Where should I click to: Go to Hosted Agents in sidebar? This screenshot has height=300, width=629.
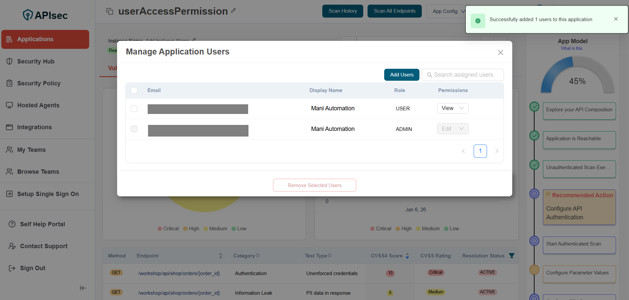38,105
